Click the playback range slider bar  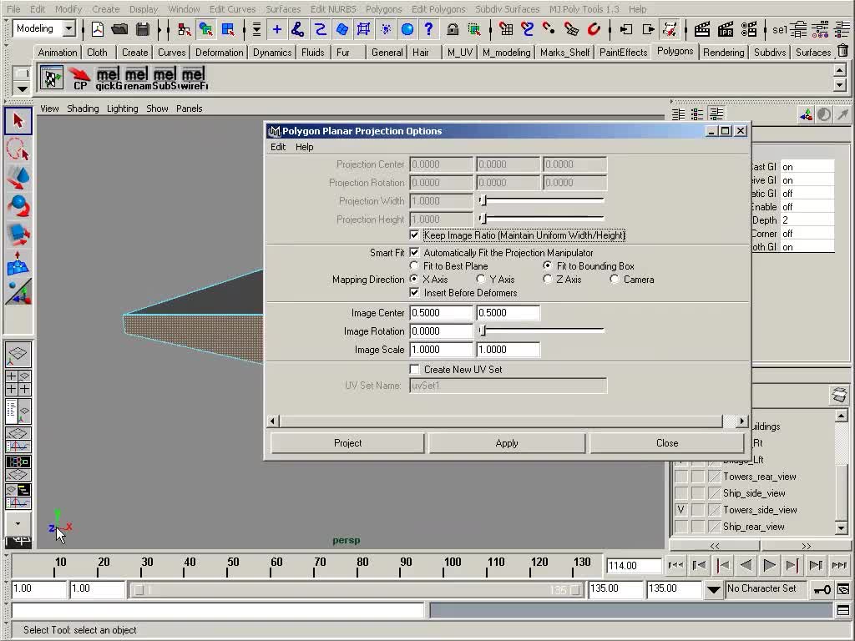(357, 590)
